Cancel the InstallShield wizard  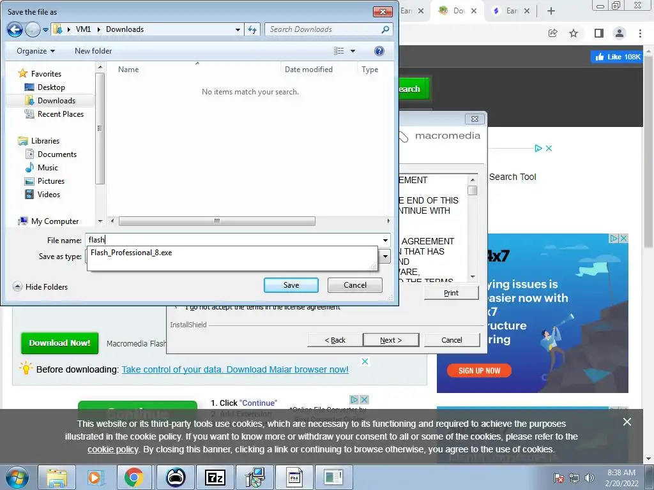point(452,340)
